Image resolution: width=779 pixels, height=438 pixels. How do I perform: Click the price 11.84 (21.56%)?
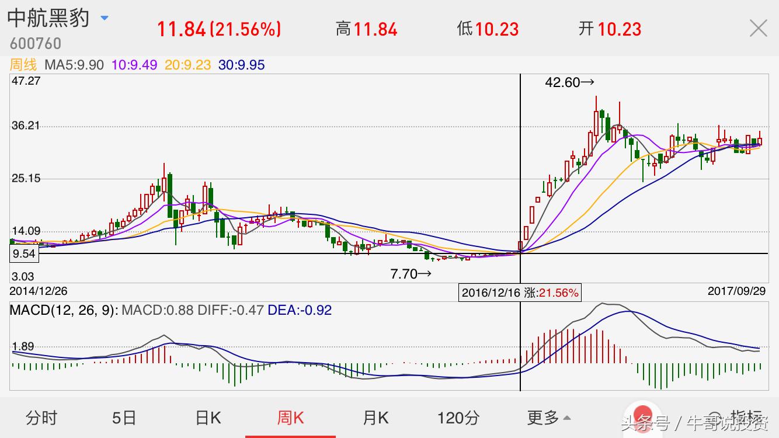219,29
